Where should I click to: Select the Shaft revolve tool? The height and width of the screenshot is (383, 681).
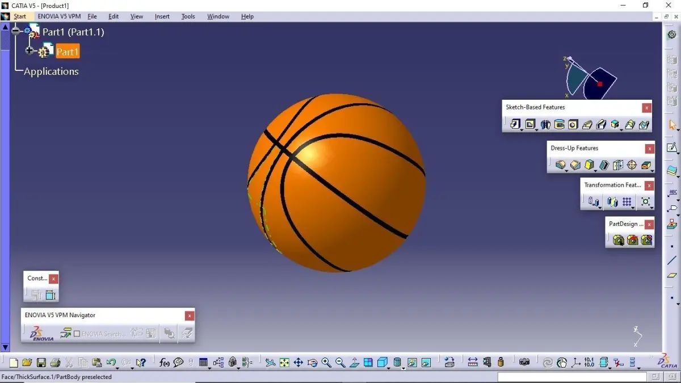[x=545, y=124]
